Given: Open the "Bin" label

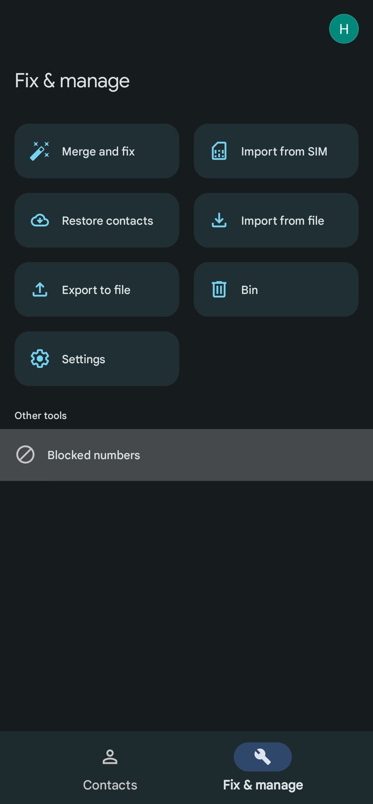Looking at the screenshot, I should (x=249, y=290).
